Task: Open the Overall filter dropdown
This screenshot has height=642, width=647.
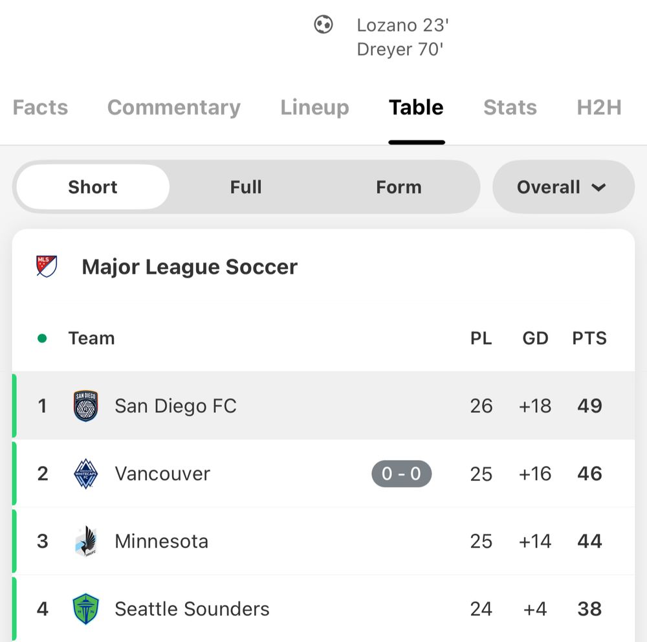Action: point(564,187)
